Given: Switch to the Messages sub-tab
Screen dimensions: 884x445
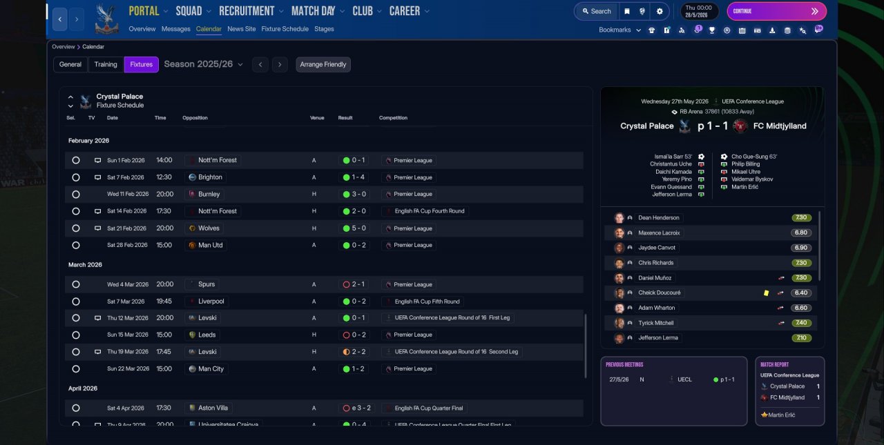Looking at the screenshot, I should [x=176, y=29].
